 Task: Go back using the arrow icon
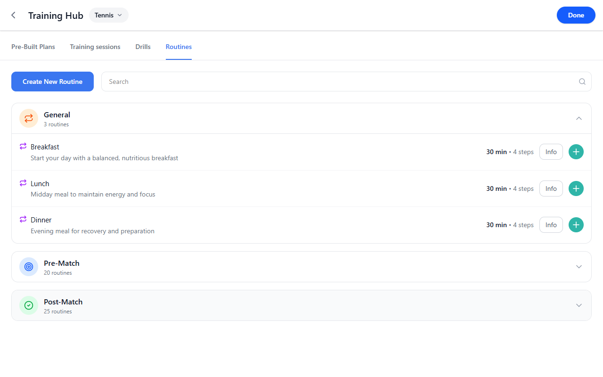[x=13, y=15]
